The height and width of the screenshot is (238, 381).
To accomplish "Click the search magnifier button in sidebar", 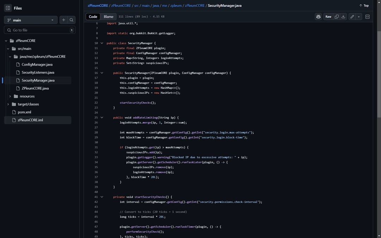I will tap(71, 20).
